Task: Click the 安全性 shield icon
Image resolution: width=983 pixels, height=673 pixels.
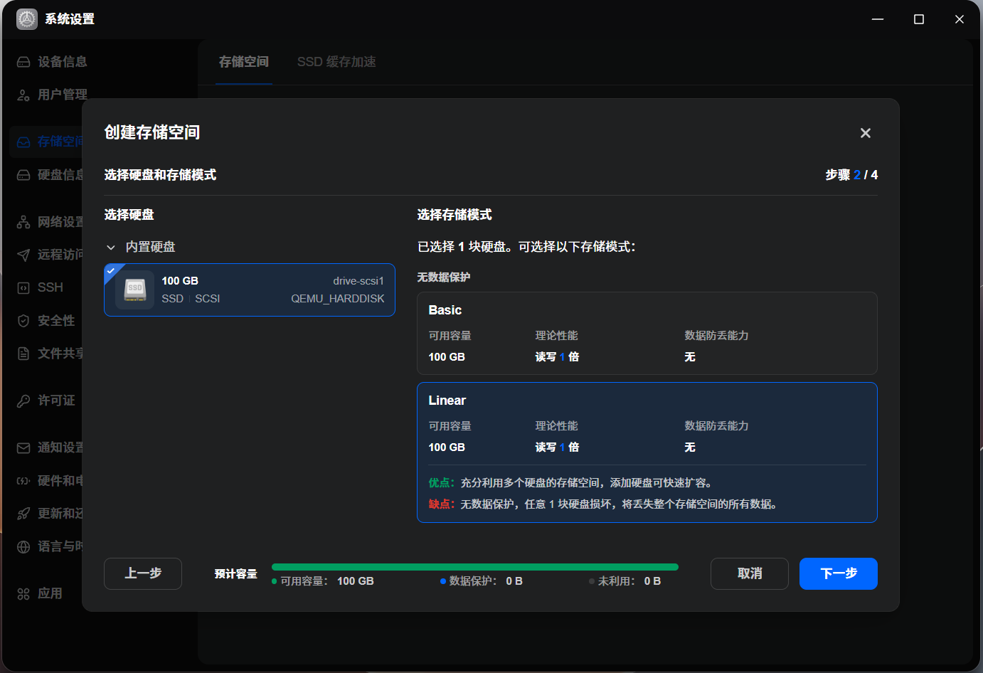Action: click(x=23, y=321)
